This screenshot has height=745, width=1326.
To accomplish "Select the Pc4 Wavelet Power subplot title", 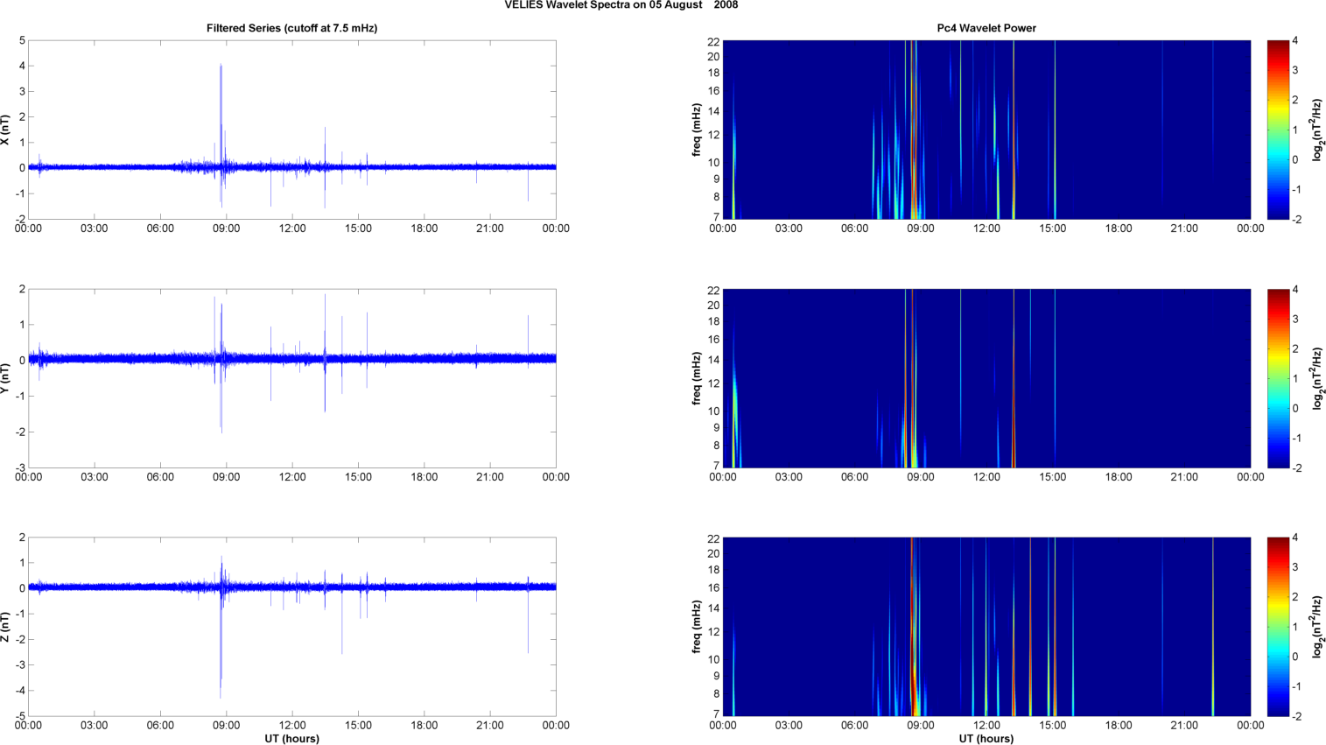I will (x=986, y=28).
